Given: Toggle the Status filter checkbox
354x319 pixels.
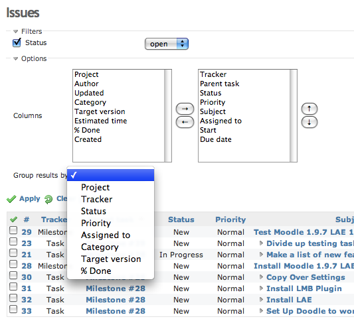Looking at the screenshot, I should (17, 42).
